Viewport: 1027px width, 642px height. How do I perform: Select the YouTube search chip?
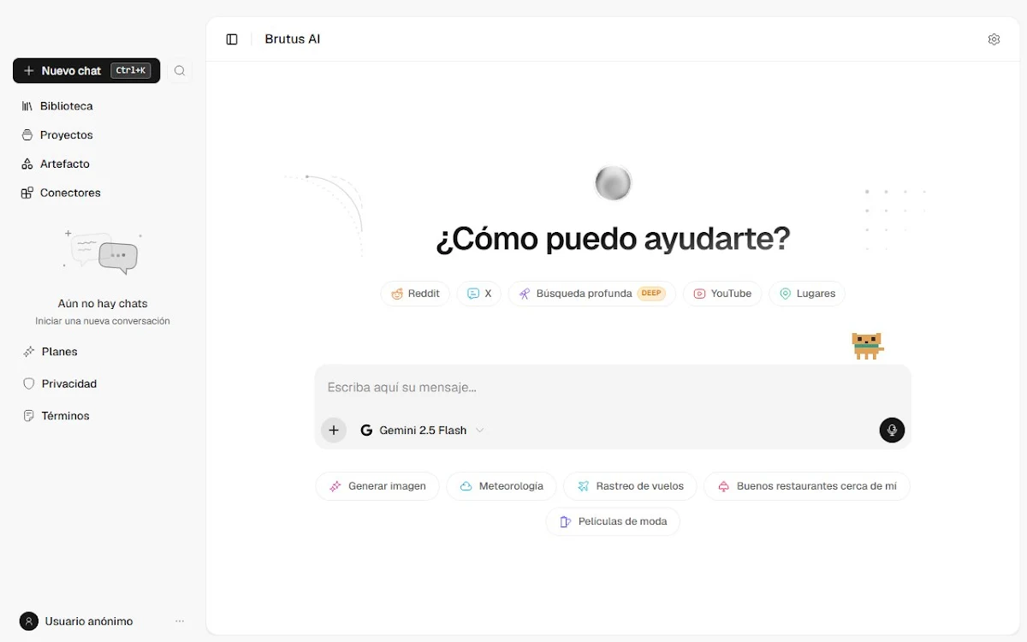click(722, 294)
